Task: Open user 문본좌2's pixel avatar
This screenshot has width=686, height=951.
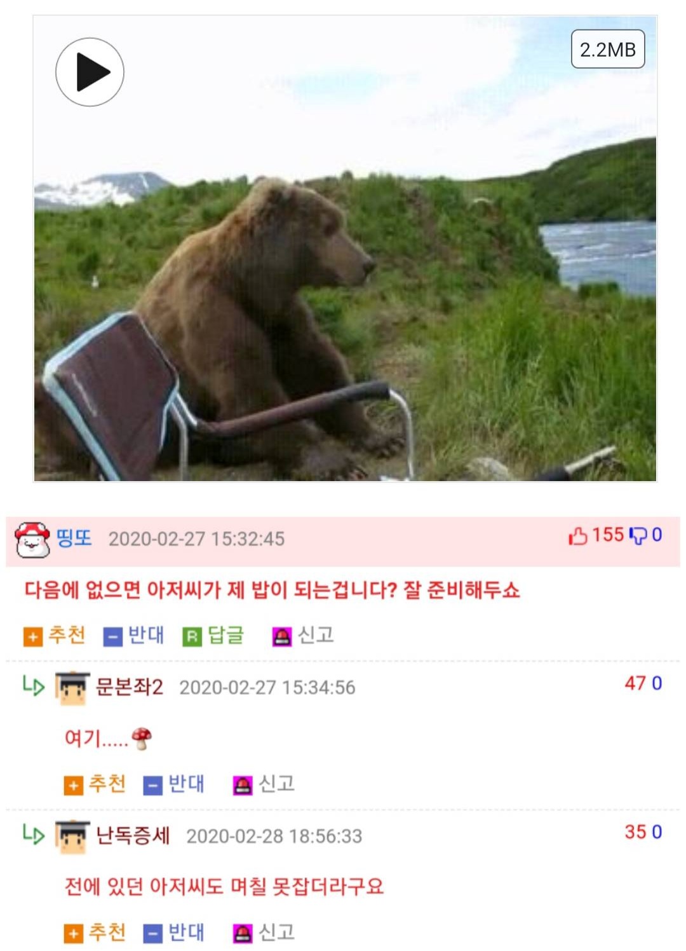Action: coord(72,688)
